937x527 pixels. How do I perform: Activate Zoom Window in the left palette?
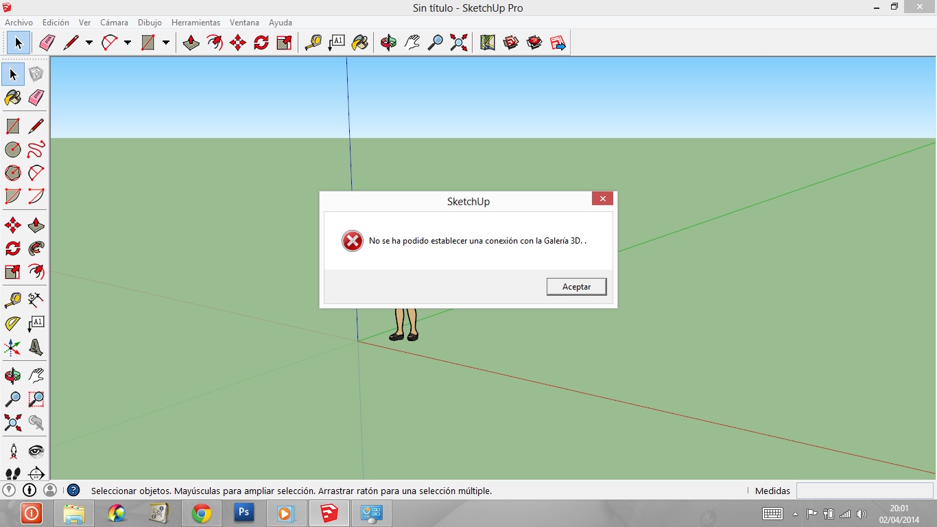36,399
